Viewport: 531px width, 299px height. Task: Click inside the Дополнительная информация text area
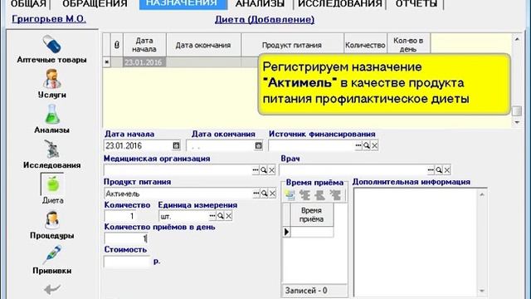[x=415, y=242]
